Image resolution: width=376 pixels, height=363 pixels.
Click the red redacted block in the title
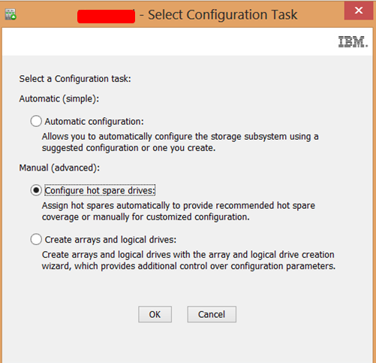106,17
